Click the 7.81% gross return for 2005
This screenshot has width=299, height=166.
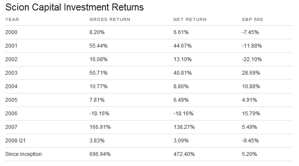[x=97, y=100]
